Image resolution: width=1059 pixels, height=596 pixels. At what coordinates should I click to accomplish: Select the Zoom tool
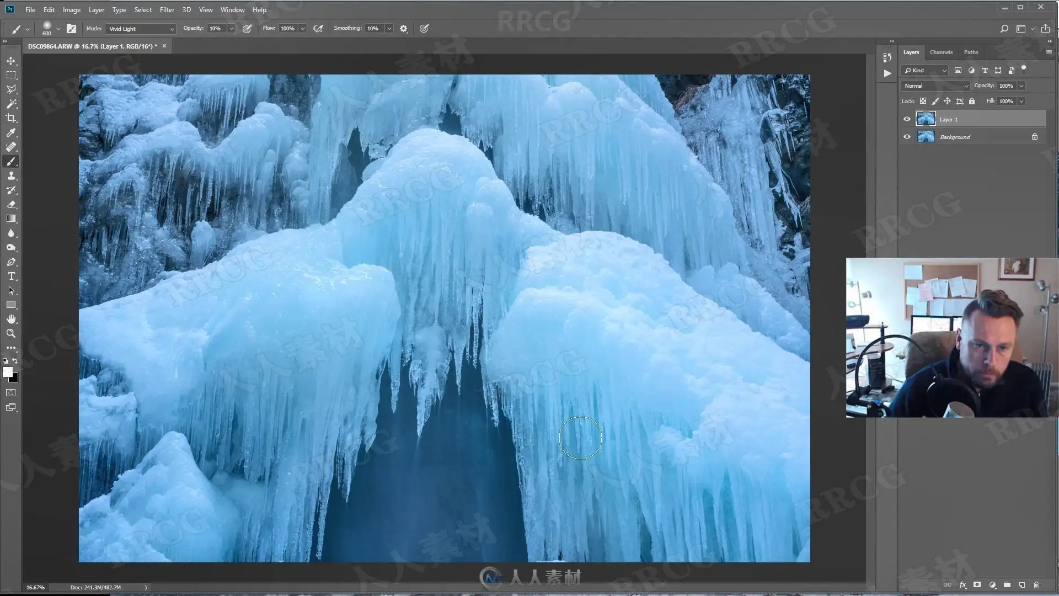click(11, 333)
